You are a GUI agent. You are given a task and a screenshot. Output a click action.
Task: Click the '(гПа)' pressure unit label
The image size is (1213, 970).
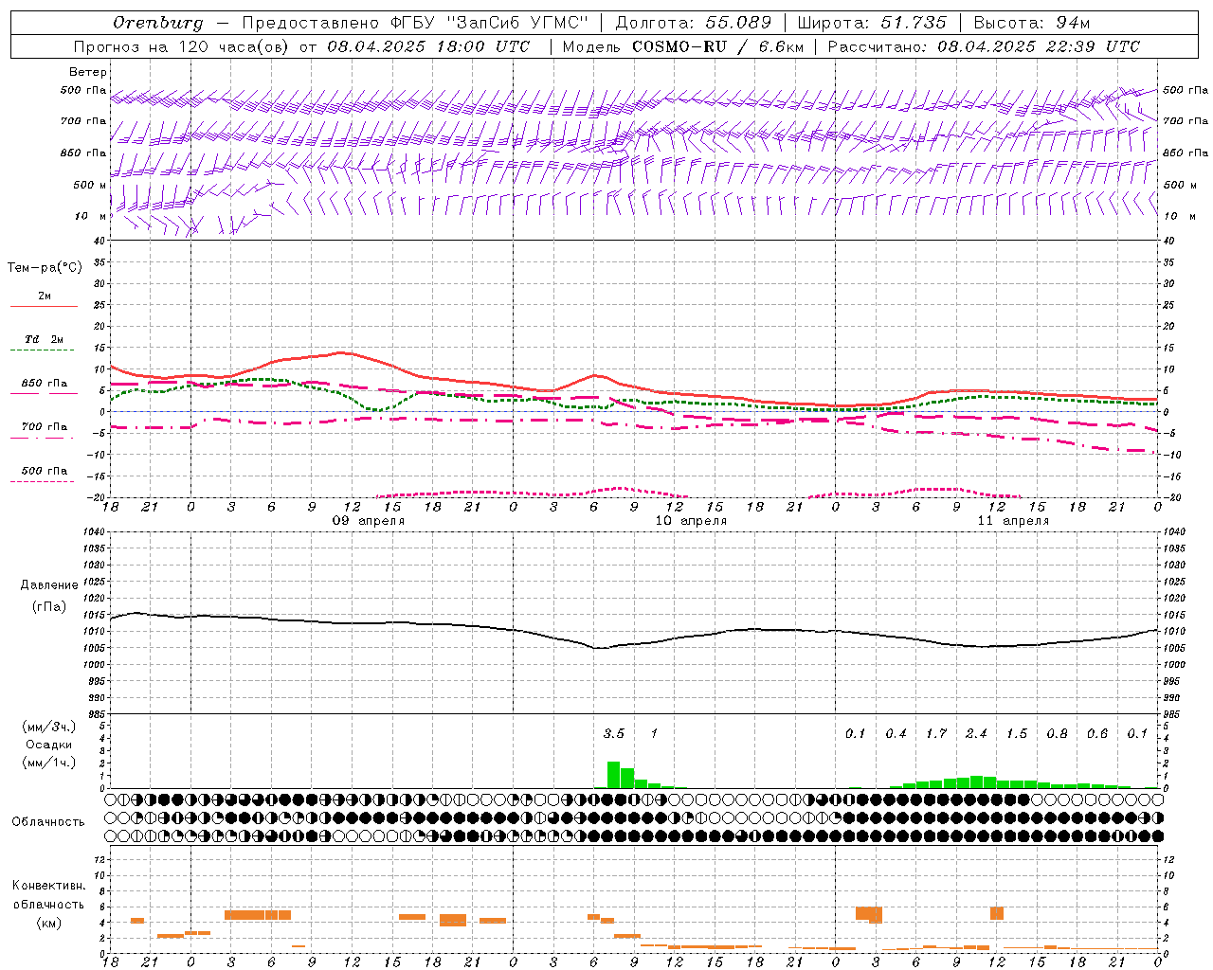click(x=49, y=606)
